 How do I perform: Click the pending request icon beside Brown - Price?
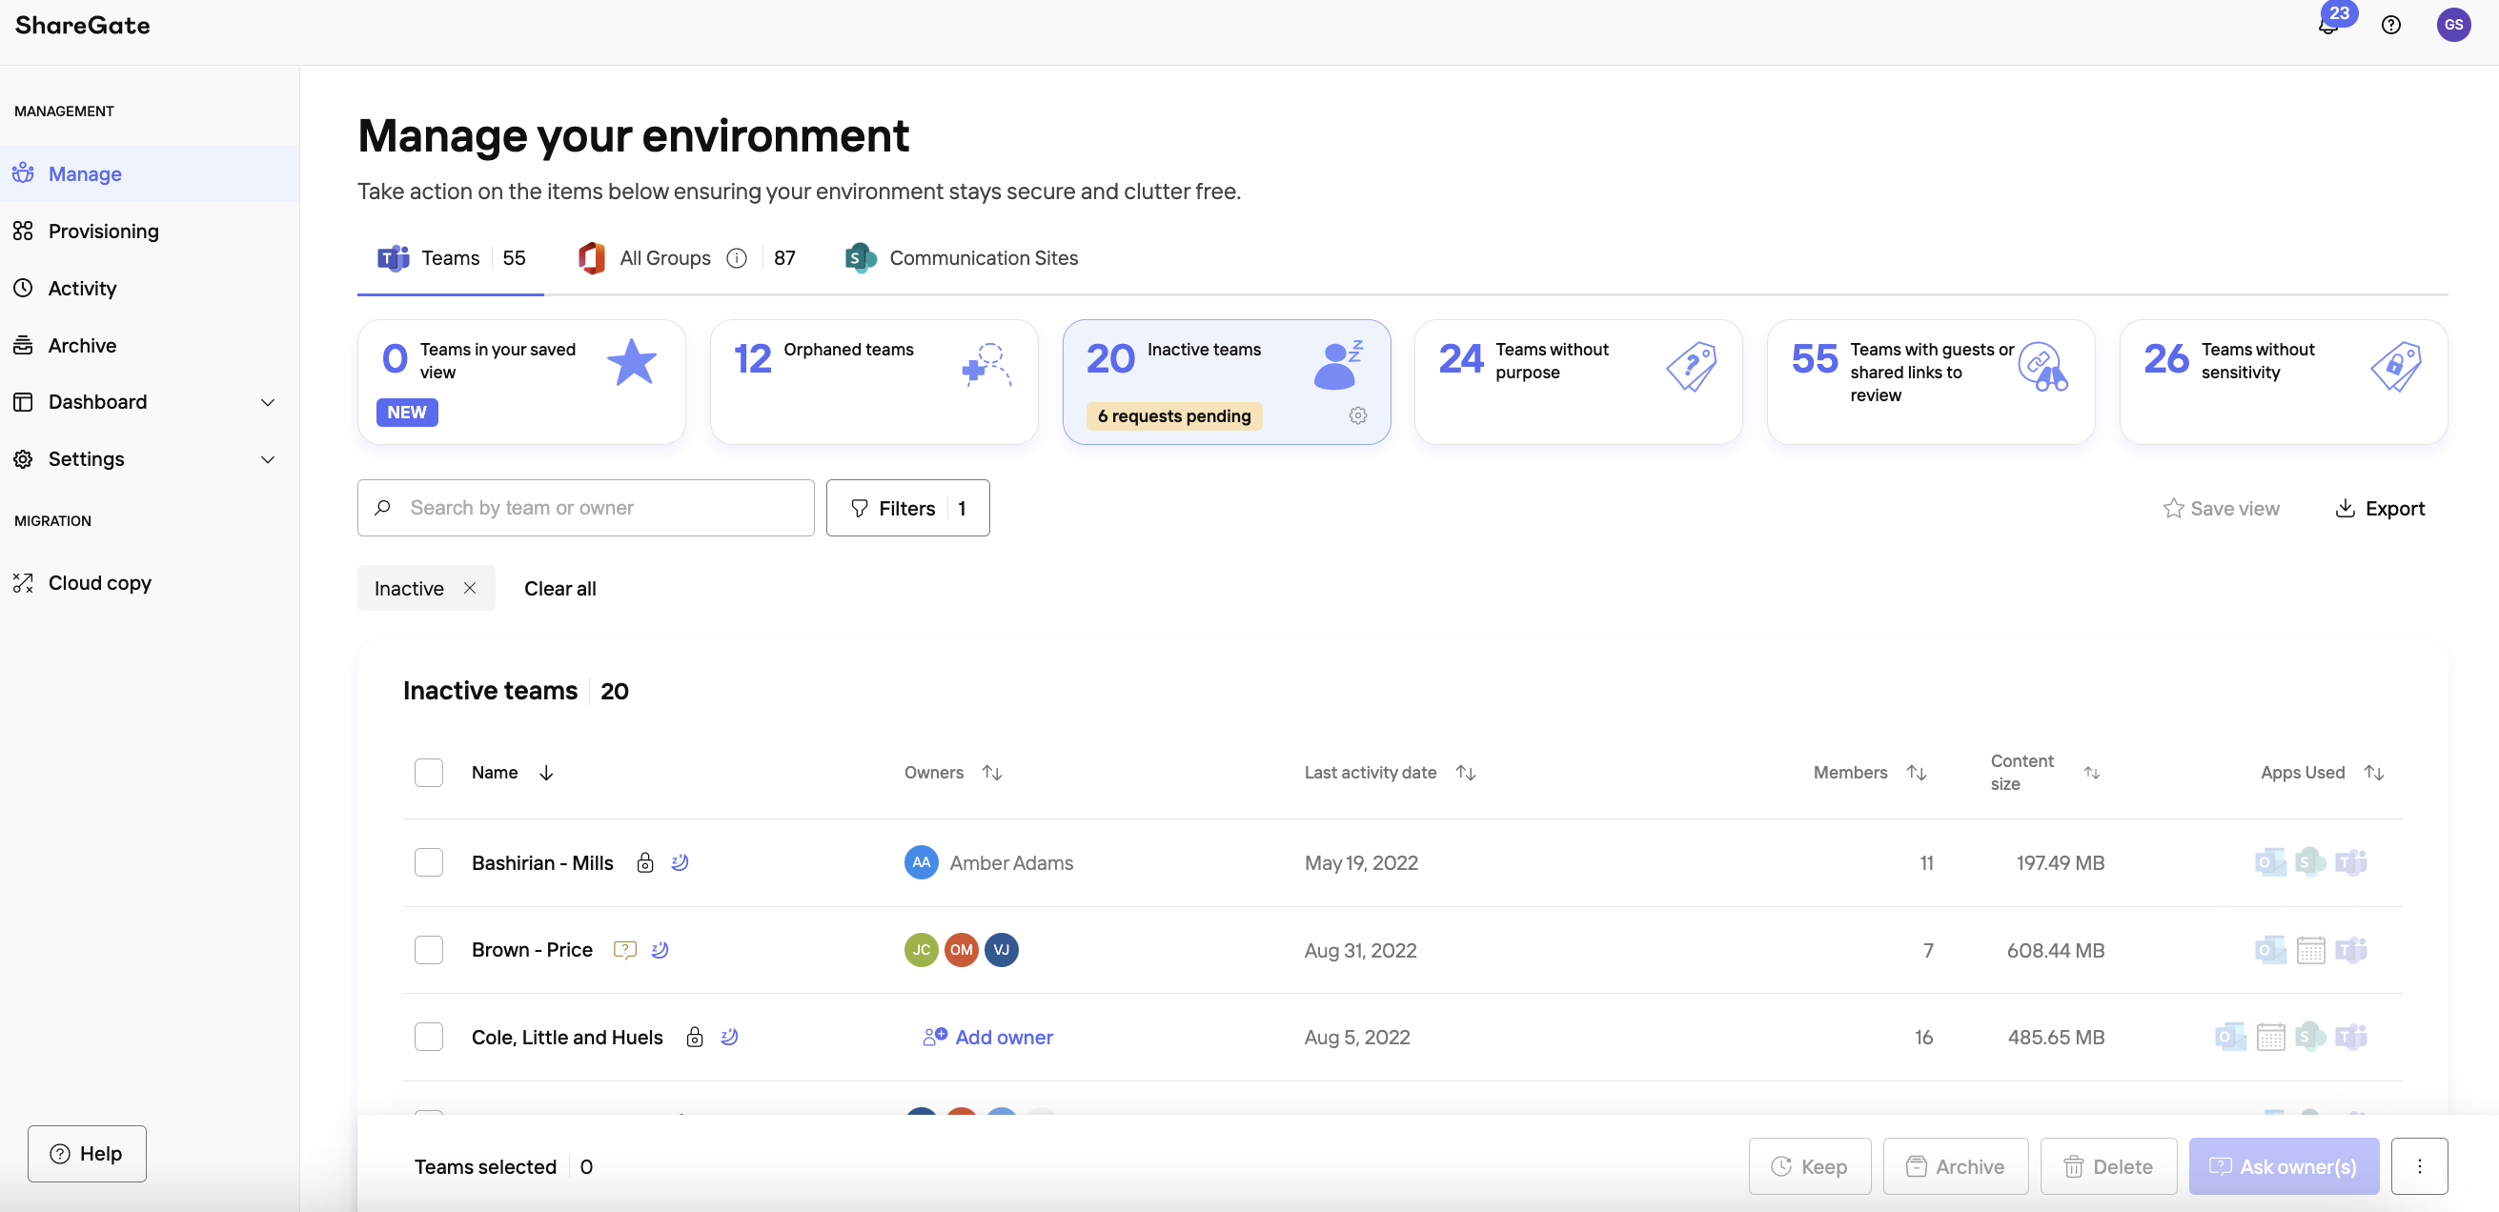click(x=625, y=949)
